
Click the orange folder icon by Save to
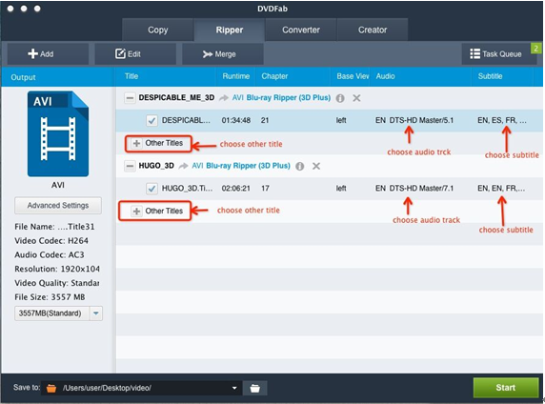(x=51, y=388)
